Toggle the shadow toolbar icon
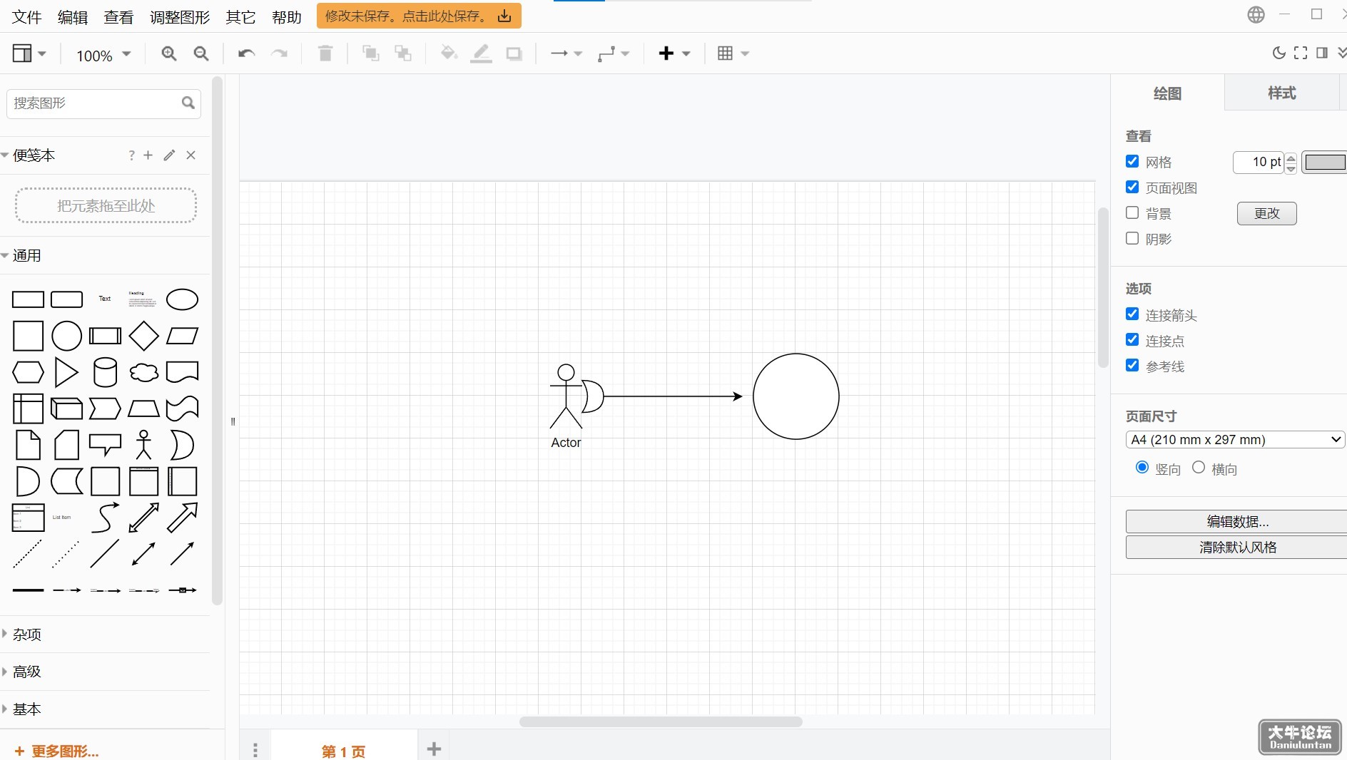The height and width of the screenshot is (760, 1347). click(514, 53)
